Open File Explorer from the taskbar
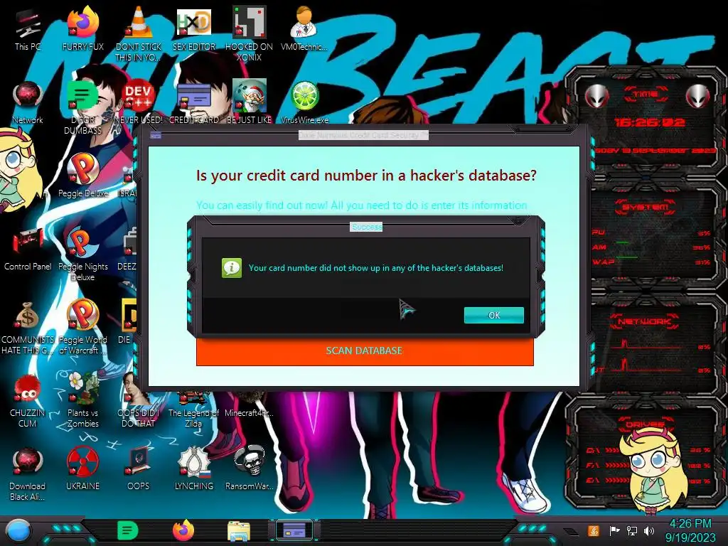Image resolution: width=728 pixels, height=546 pixels. pyautogui.click(x=238, y=531)
